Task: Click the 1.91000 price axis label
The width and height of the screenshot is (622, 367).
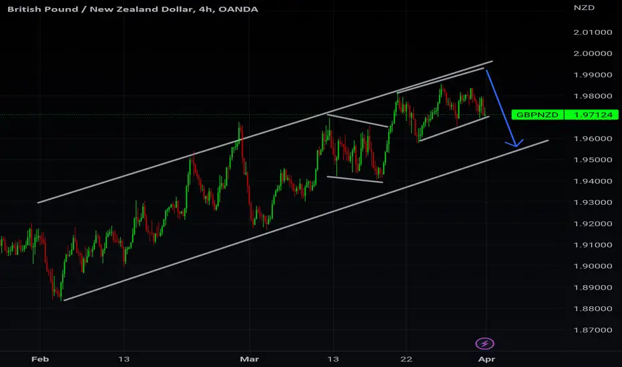Action: (593, 245)
